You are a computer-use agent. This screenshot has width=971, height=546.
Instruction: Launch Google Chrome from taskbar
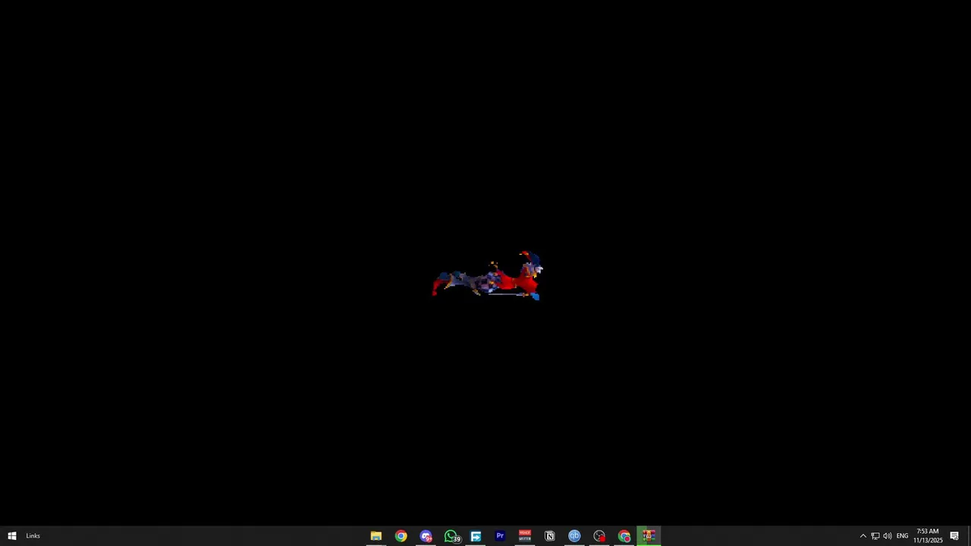(x=401, y=536)
